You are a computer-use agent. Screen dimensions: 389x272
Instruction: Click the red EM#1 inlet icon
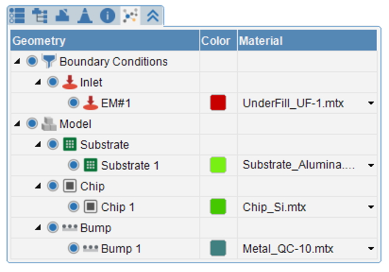(91, 103)
